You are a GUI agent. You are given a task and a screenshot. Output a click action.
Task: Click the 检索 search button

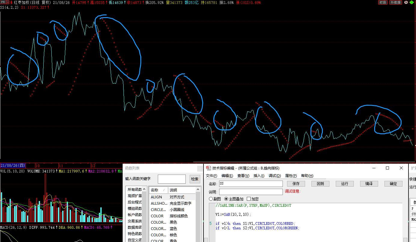point(195,179)
